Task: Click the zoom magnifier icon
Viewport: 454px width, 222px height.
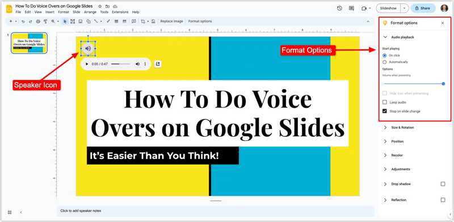Action: 53,22
